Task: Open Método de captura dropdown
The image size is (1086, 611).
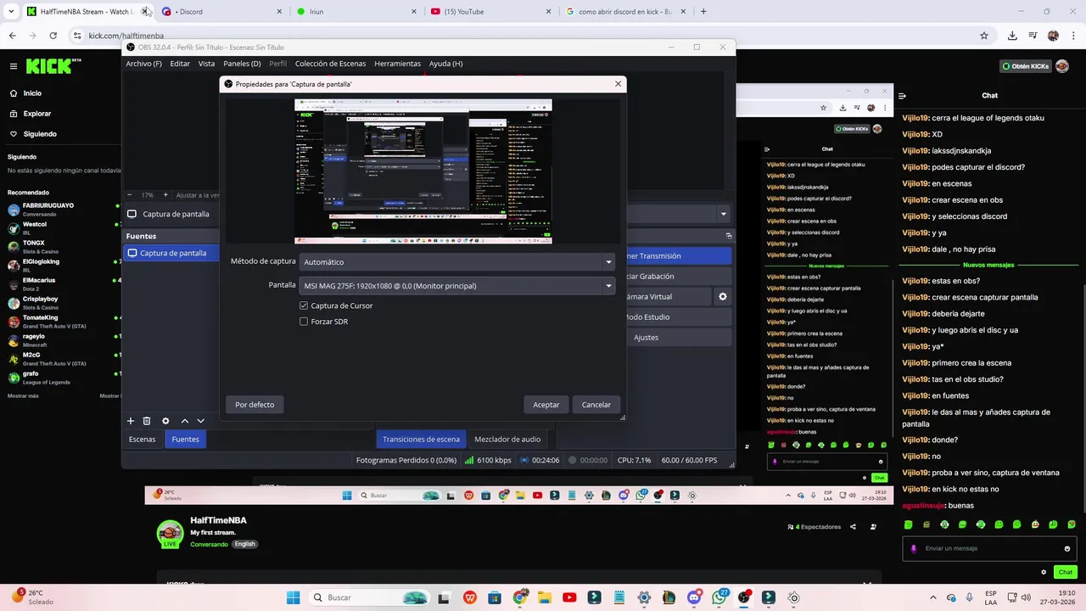Action: [x=457, y=262]
